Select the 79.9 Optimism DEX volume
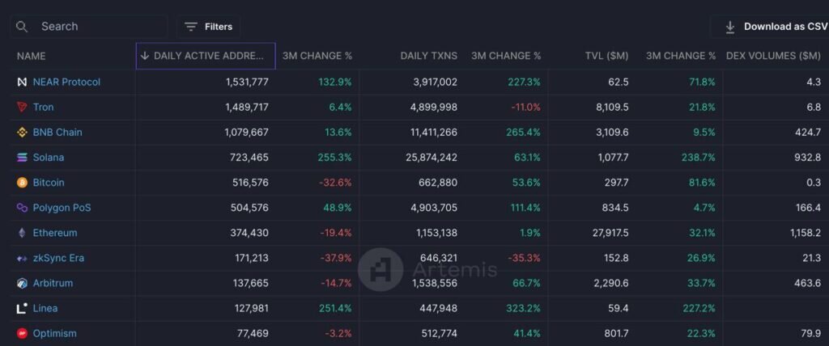Screen dimensions: 829x346 (810, 333)
